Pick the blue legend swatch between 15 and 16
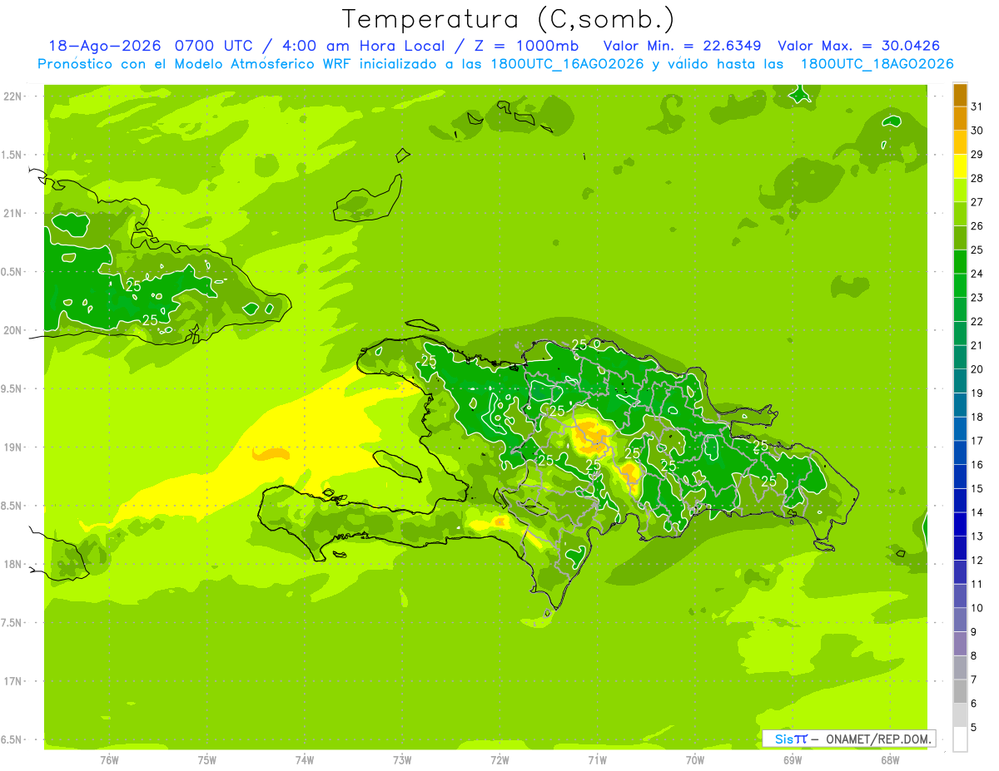Viewport: 999px width, 771px height. pyautogui.click(x=960, y=477)
